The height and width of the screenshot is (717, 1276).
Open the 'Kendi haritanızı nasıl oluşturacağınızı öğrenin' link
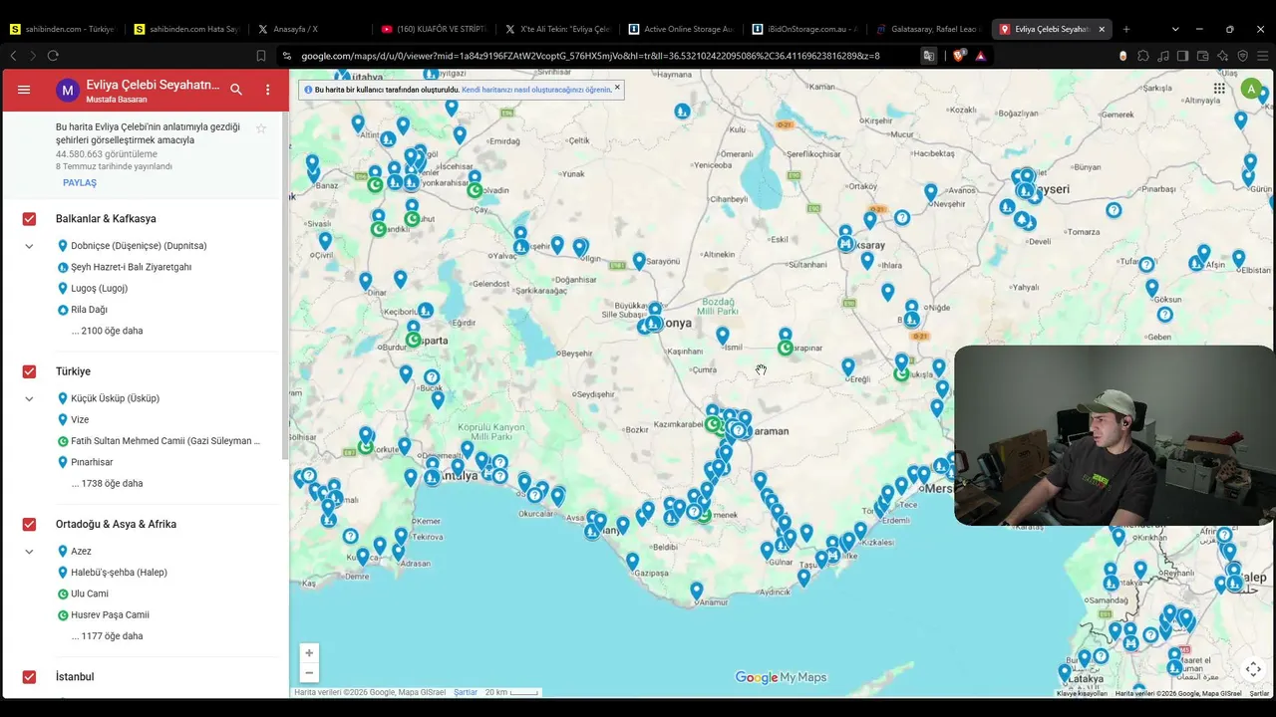536,90
